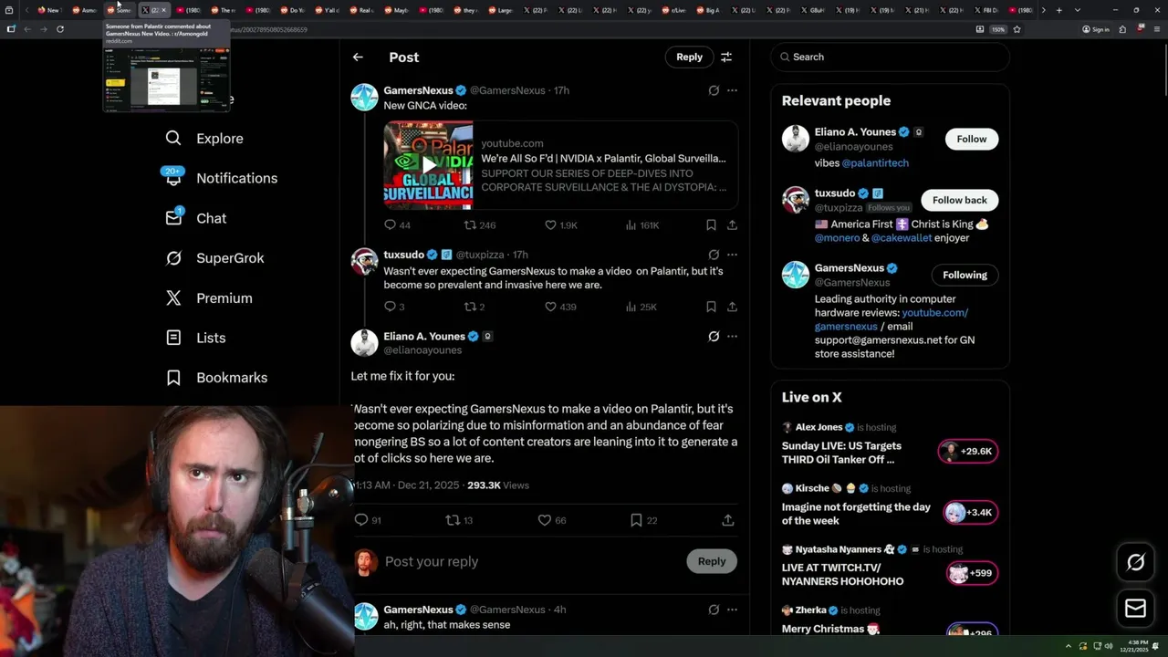Screen dimensions: 1168x657
Task: Share the GamersNexus video post
Action: click(x=732, y=224)
